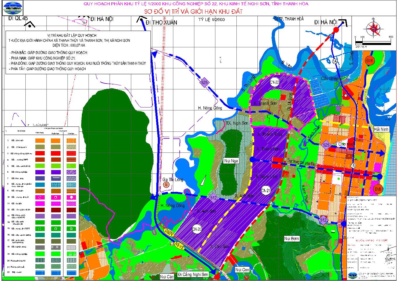Click the 512 diamond marker near Ga Thị Long road
Screen dimensions: 398x281
tap(214, 198)
